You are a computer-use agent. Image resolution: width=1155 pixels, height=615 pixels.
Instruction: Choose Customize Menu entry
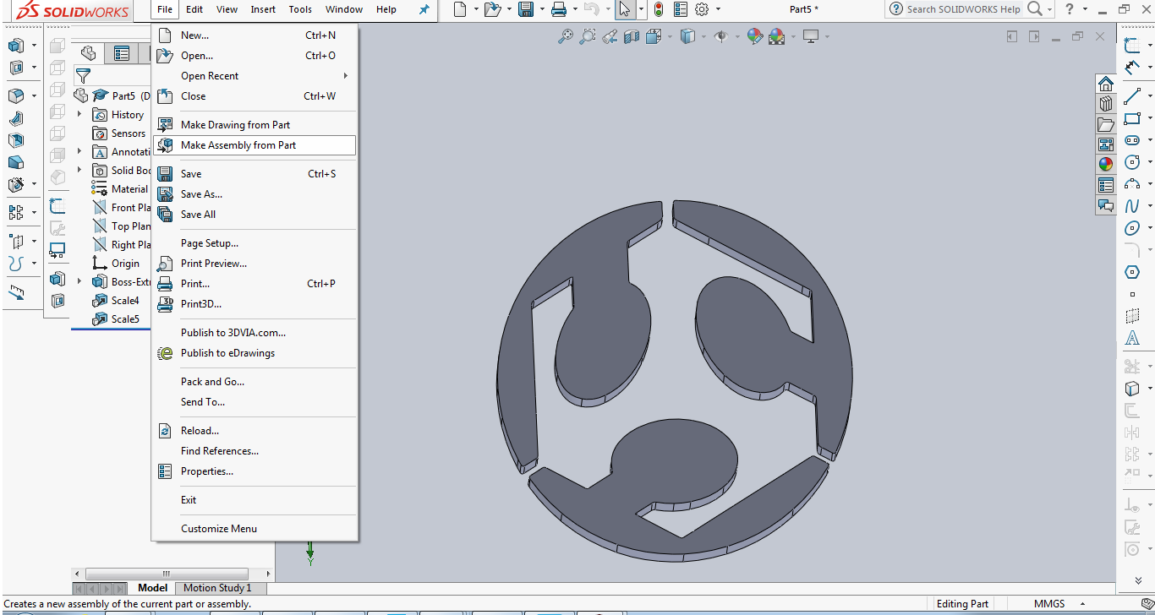pyautogui.click(x=255, y=529)
